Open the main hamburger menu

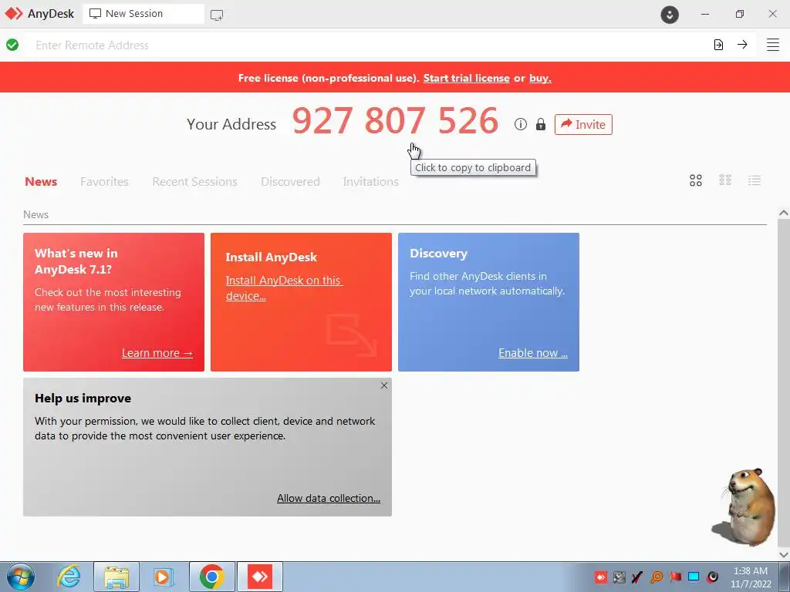click(773, 45)
